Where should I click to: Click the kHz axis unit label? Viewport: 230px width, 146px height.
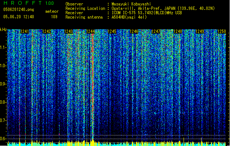point(3,30)
